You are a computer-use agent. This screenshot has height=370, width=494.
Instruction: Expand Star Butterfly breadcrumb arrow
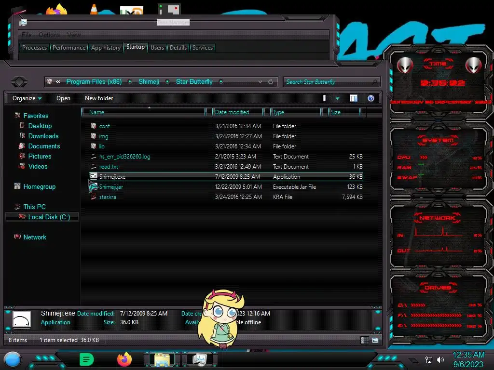pyautogui.click(x=221, y=82)
